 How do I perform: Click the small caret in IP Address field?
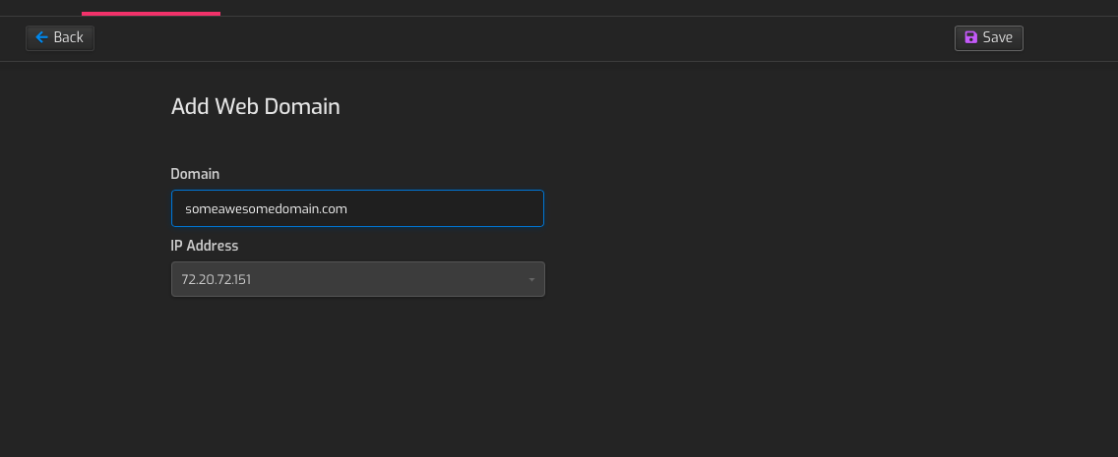coord(531,280)
